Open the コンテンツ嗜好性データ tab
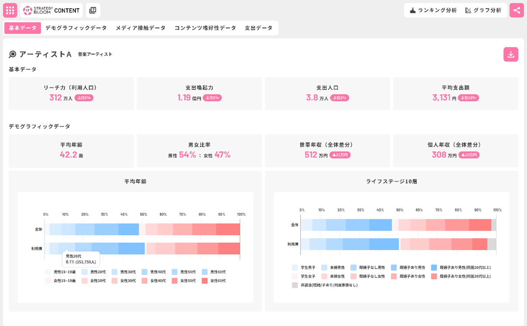The height and width of the screenshot is (326, 527). click(205, 28)
